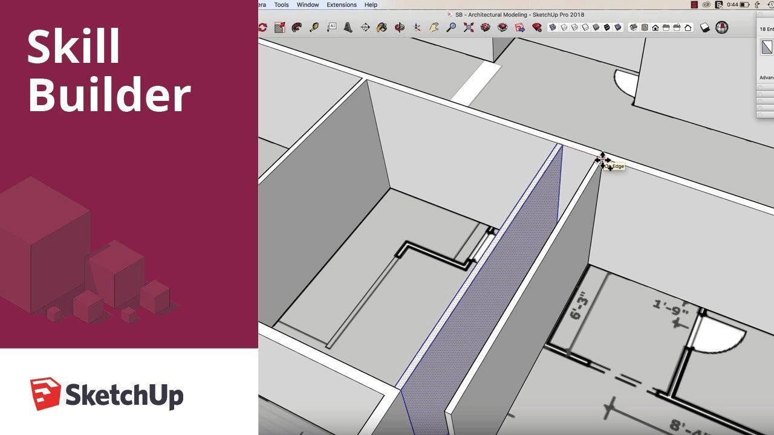Image resolution: width=774 pixels, height=435 pixels.
Task: Select the Tape Measure tool
Action: [x=314, y=27]
